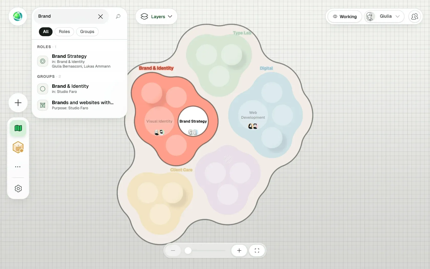Click avatars under Web Development circle
This screenshot has height=269, width=430.
pyautogui.click(x=253, y=126)
